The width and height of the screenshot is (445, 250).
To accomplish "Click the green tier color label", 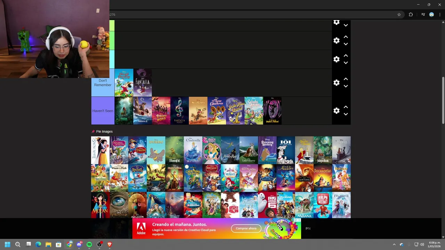I will [x=112, y=41].
